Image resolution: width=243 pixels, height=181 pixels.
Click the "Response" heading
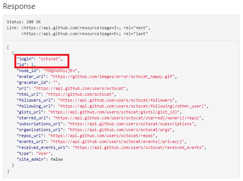pyautogui.click(x=19, y=7)
